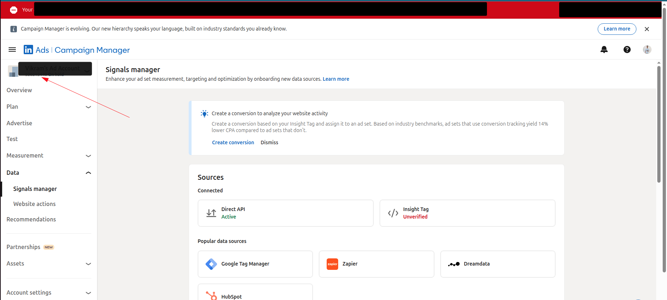Expand the Measurement section chevron
The width and height of the screenshot is (667, 300).
click(88, 156)
